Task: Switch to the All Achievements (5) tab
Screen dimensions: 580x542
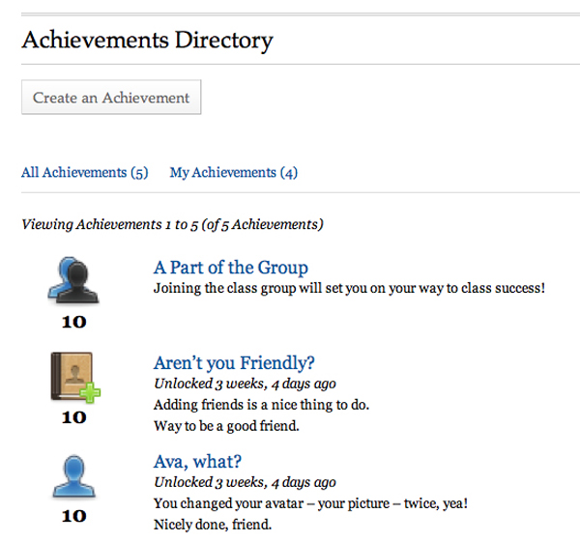Action: tap(84, 173)
